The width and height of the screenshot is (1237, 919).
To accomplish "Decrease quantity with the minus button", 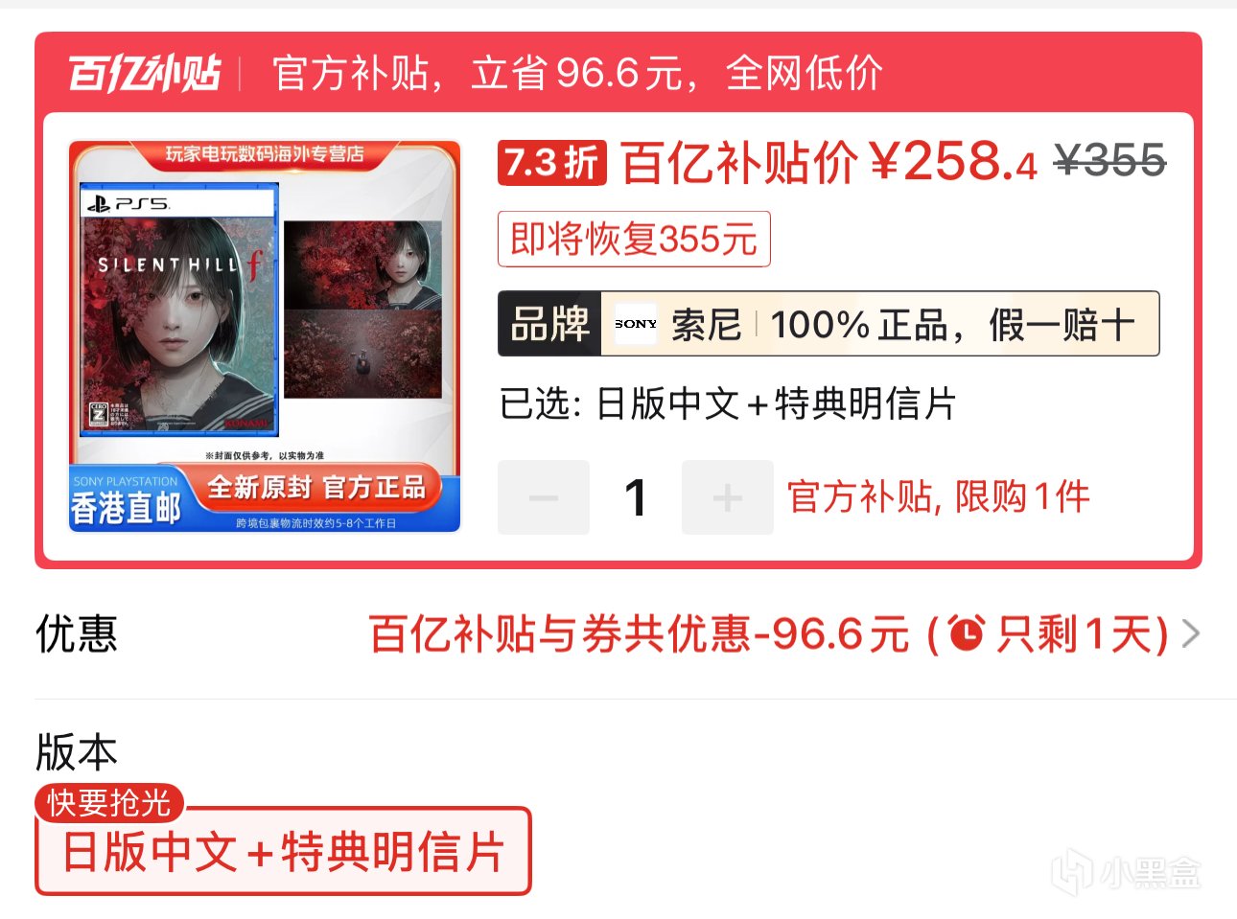I will coord(543,497).
